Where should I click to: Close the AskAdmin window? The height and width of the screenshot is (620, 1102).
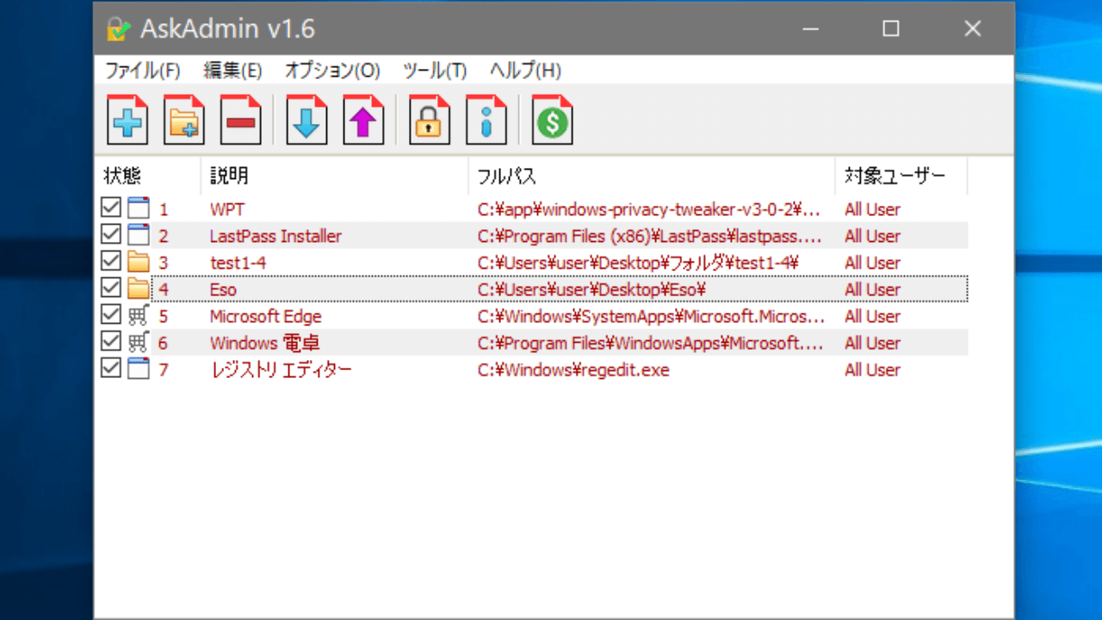click(x=973, y=28)
